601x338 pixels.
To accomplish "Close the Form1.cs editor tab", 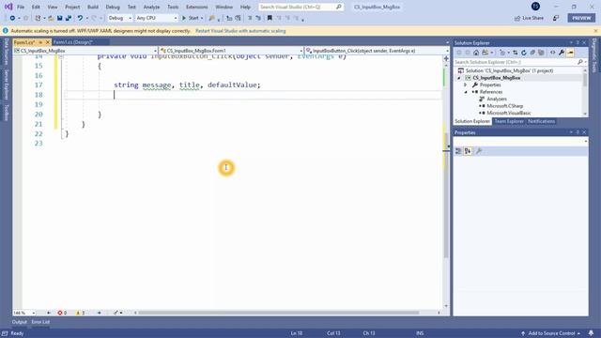I will (x=48, y=42).
